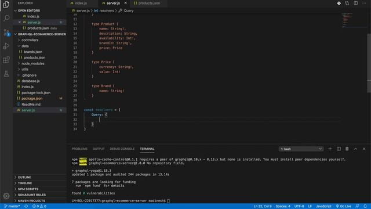Click Ln 32, Col 9 position indicator

263,206
